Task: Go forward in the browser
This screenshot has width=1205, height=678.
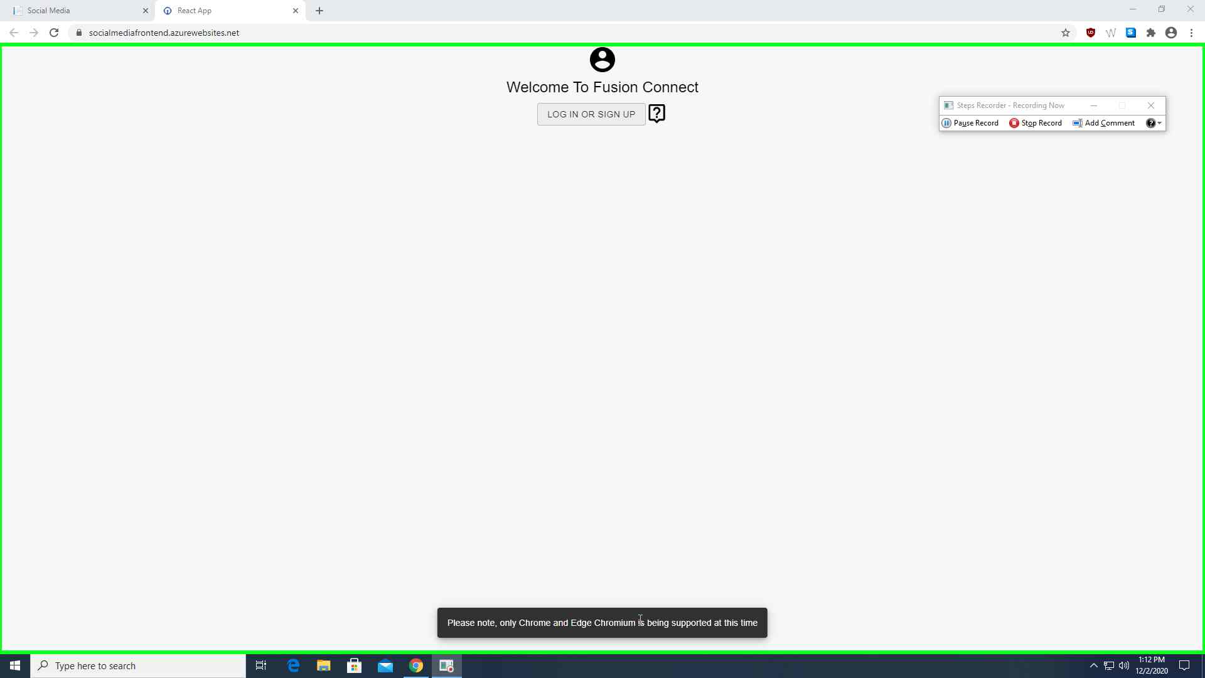Action: [34, 33]
